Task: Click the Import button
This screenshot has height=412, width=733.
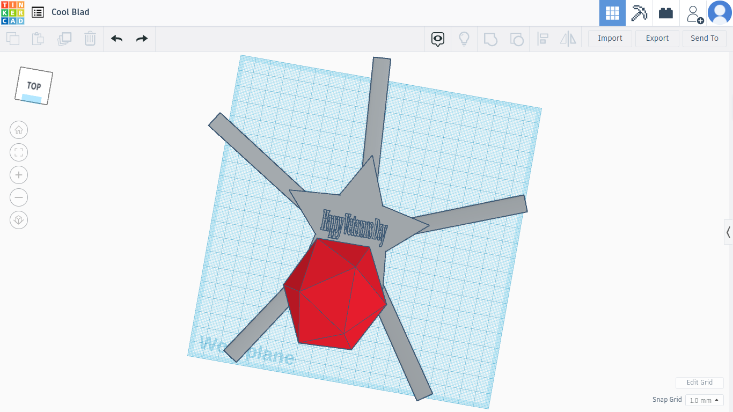Action: (x=610, y=38)
